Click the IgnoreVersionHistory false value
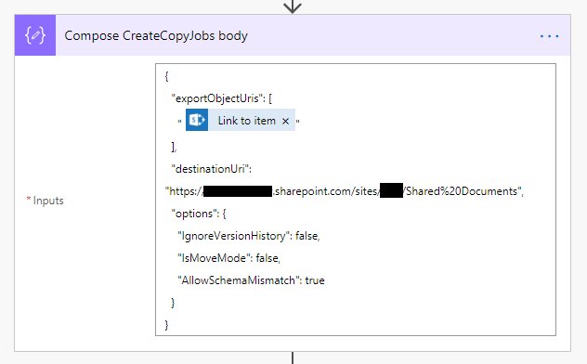The image size is (587, 364). pos(307,236)
